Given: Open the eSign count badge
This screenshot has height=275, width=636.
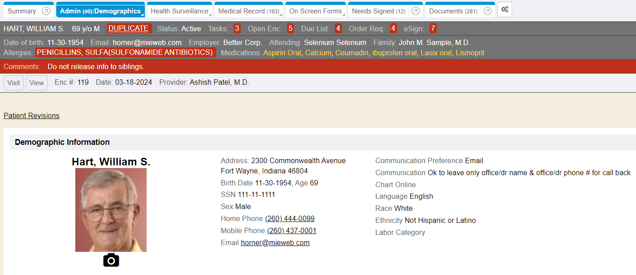Looking at the screenshot, I should tap(433, 29).
